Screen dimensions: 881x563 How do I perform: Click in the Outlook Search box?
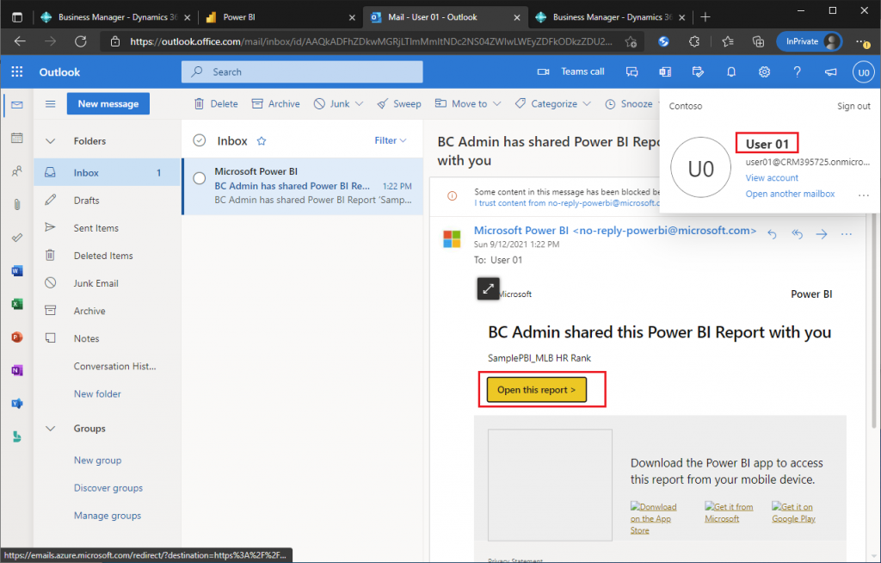coord(302,72)
